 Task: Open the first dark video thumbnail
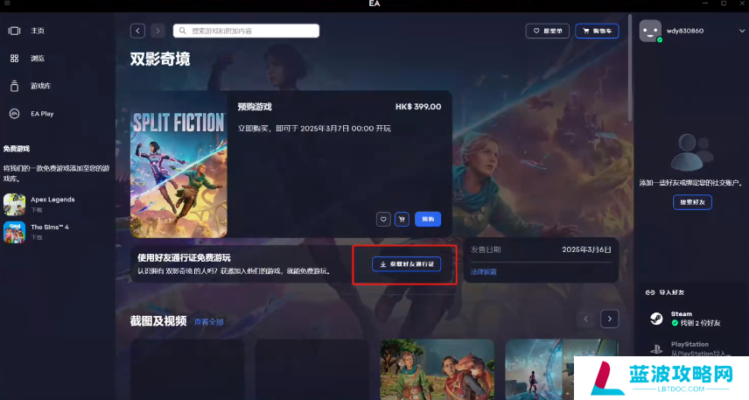click(x=187, y=369)
